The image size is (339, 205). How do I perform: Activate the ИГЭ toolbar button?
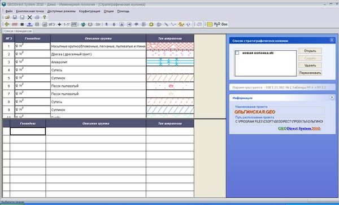coord(51,24)
